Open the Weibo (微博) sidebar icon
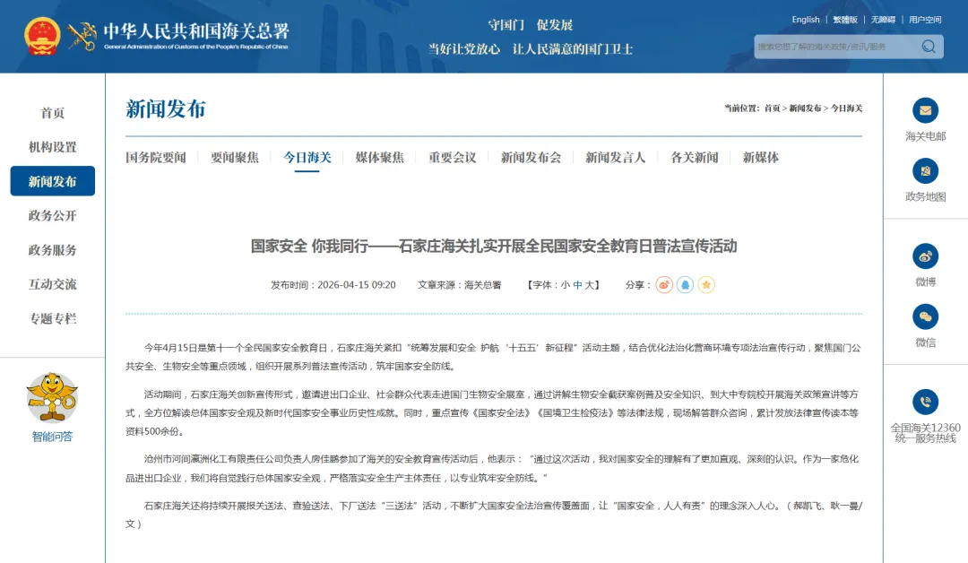This screenshot has height=563, width=968. [x=925, y=256]
